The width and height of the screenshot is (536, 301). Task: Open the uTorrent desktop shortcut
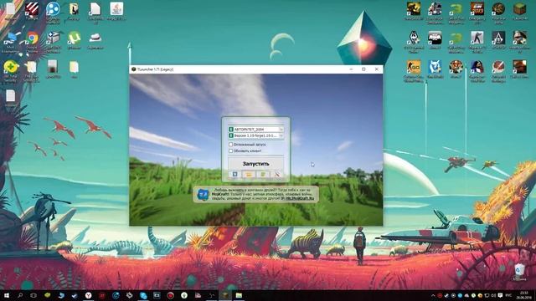tap(75, 38)
